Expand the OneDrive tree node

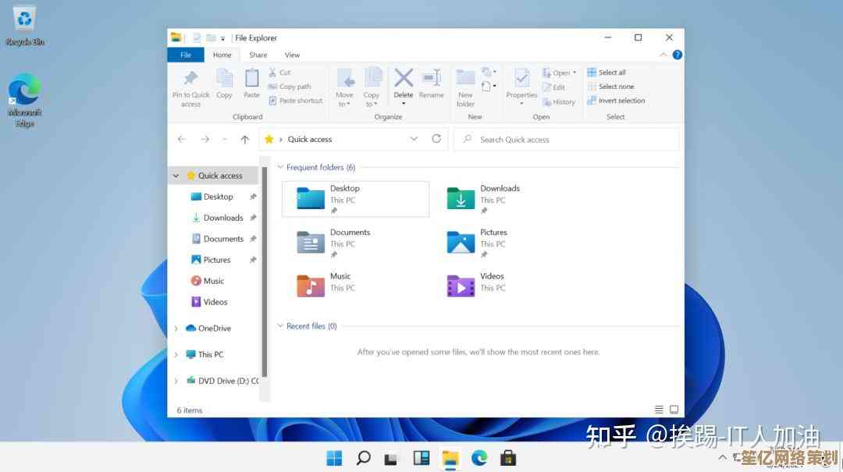click(176, 328)
